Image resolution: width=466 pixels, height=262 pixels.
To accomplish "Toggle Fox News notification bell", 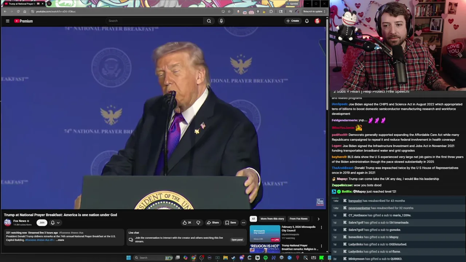I will [x=52, y=222].
